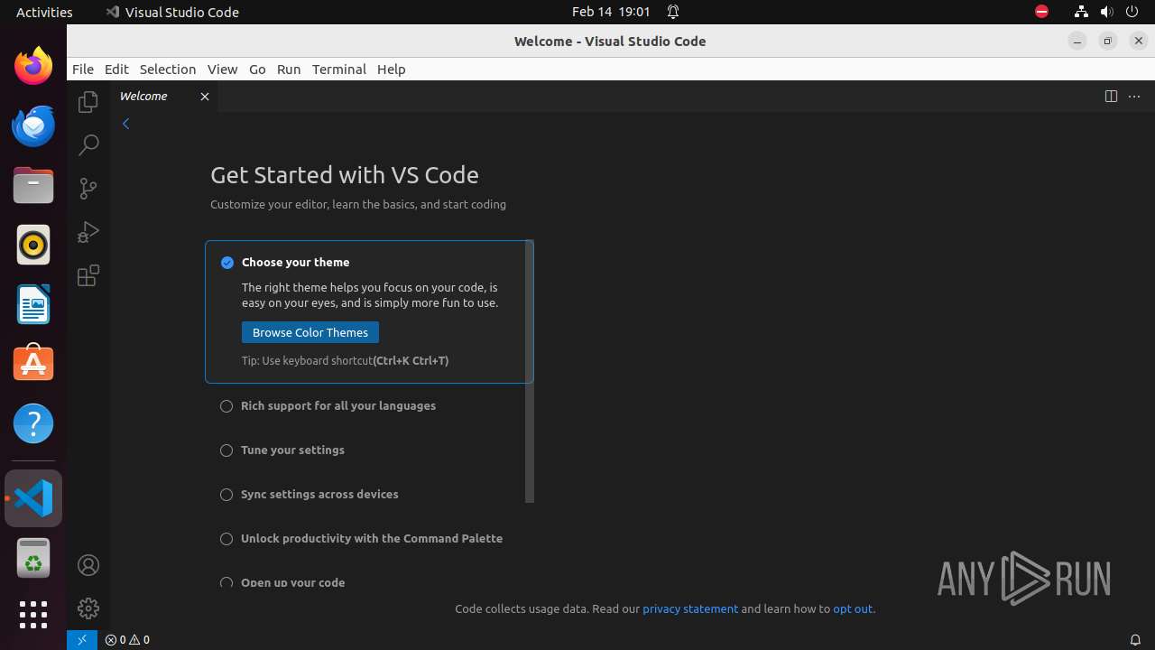Screen dimensions: 1155x650
Task: Open the privacy statement link
Action: [x=690, y=609]
